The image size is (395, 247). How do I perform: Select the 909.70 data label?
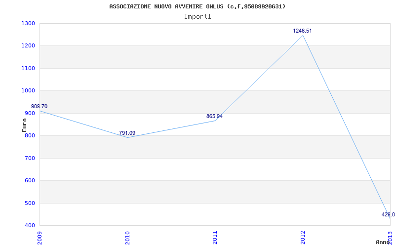39,106
